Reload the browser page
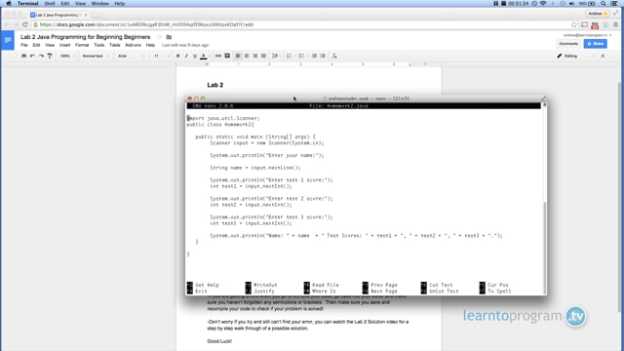This screenshot has height=351, width=624. coord(25,24)
